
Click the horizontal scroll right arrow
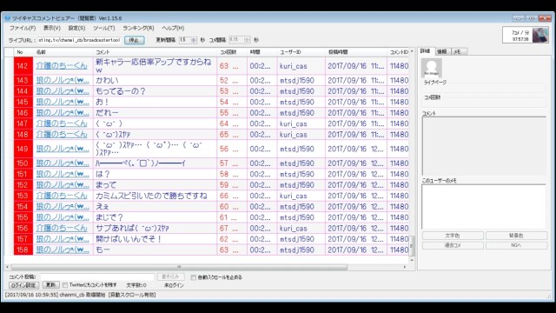(x=405, y=267)
